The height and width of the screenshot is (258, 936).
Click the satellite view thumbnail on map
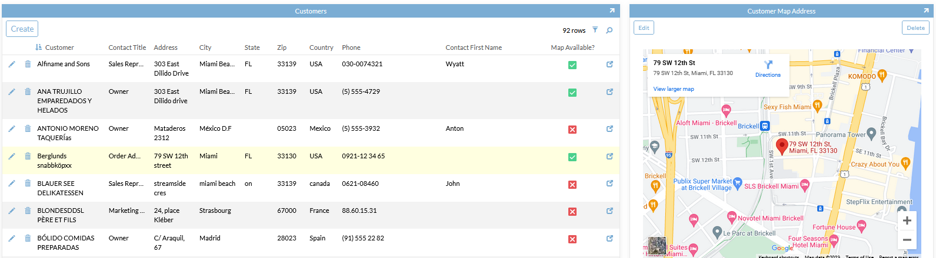[657, 245]
